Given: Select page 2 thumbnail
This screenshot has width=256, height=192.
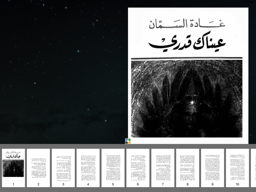Looking at the screenshot, I should coord(38,168).
